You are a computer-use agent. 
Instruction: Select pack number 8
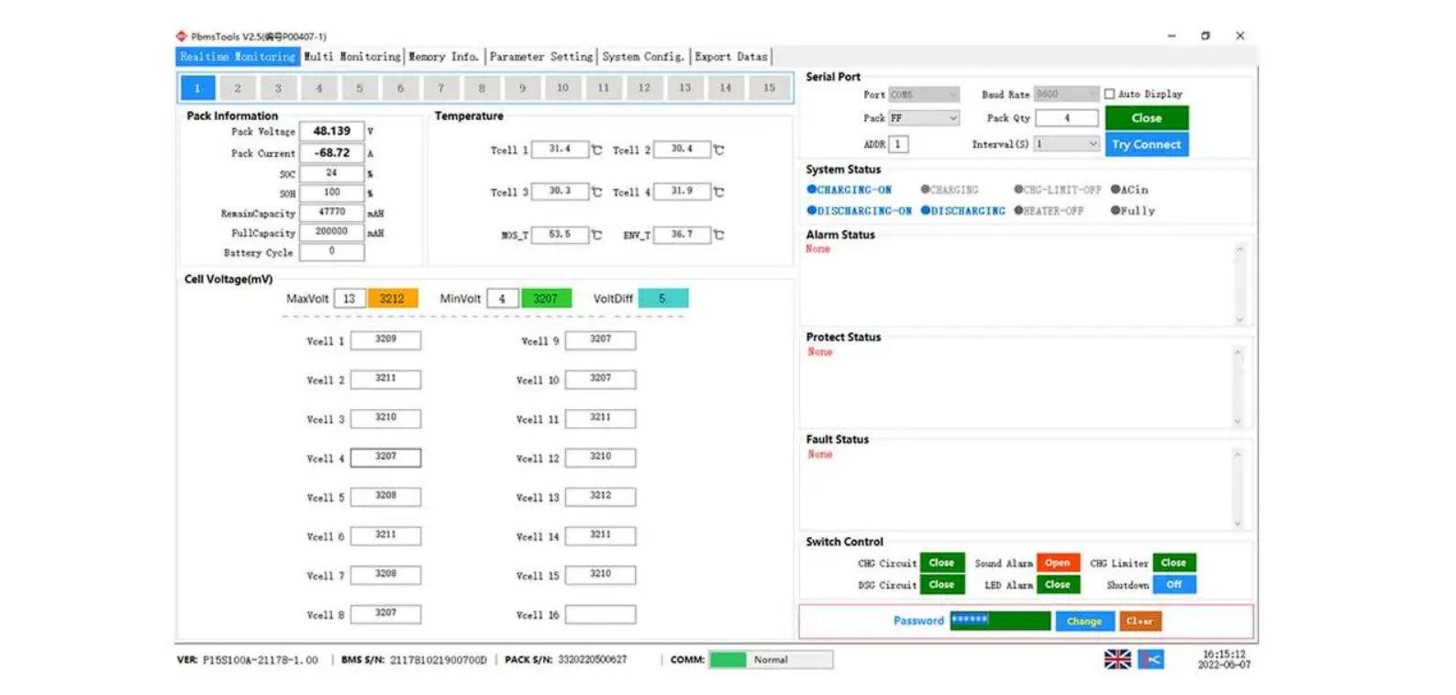point(482,88)
